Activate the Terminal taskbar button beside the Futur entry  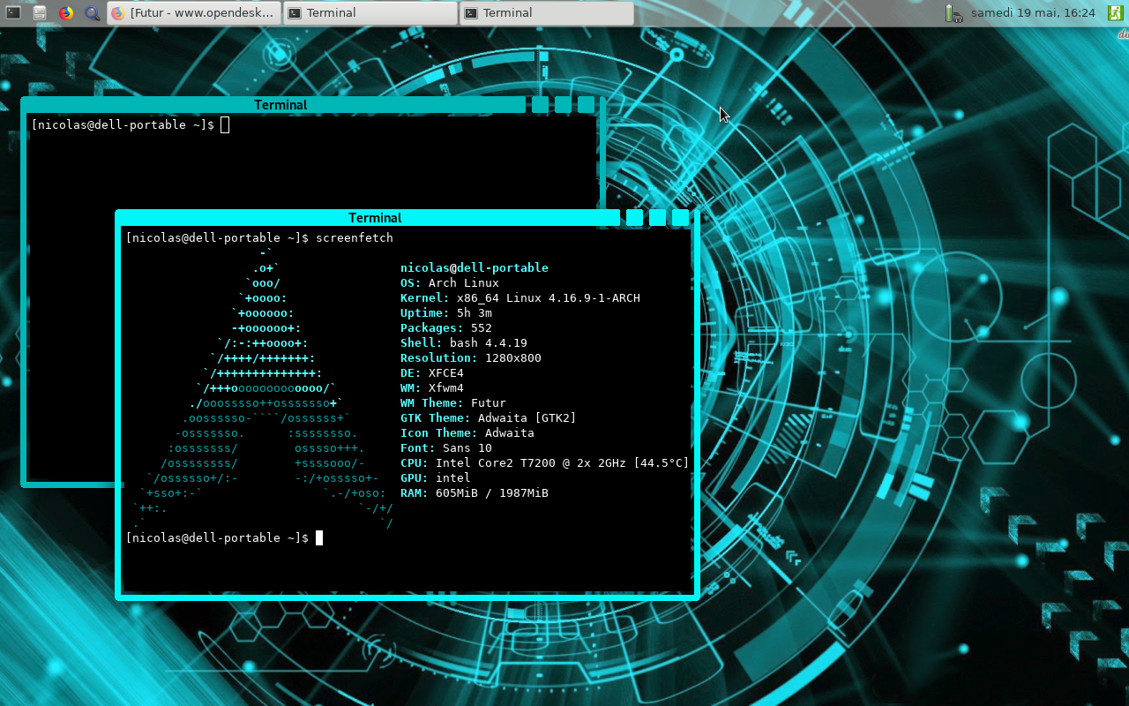click(370, 13)
